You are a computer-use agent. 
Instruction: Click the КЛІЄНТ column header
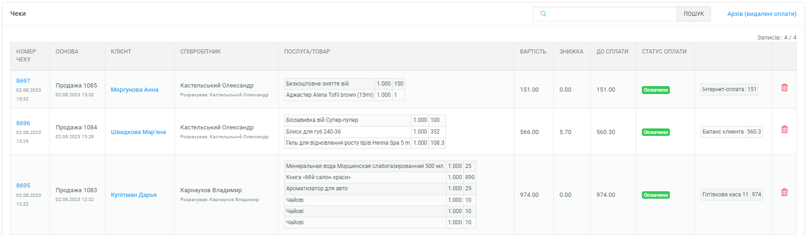click(x=121, y=52)
